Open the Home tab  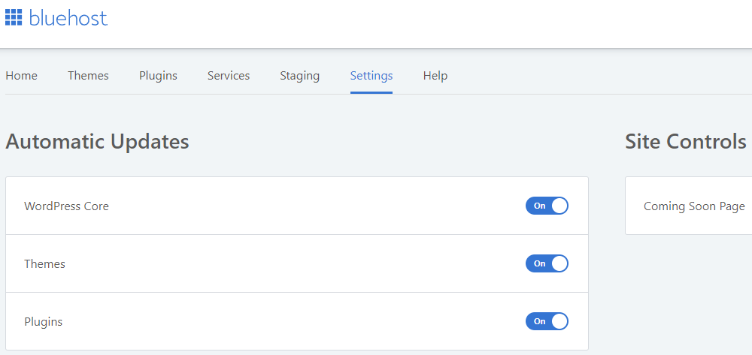tap(22, 76)
